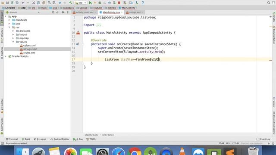Open the SDK Manager download icon
The image size is (276, 155).
pyautogui.click(x=137, y=3)
